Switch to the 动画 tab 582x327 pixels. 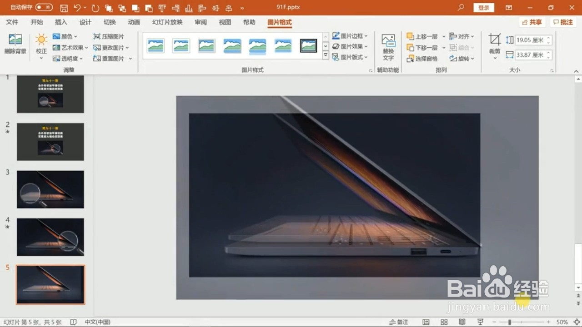pos(134,22)
